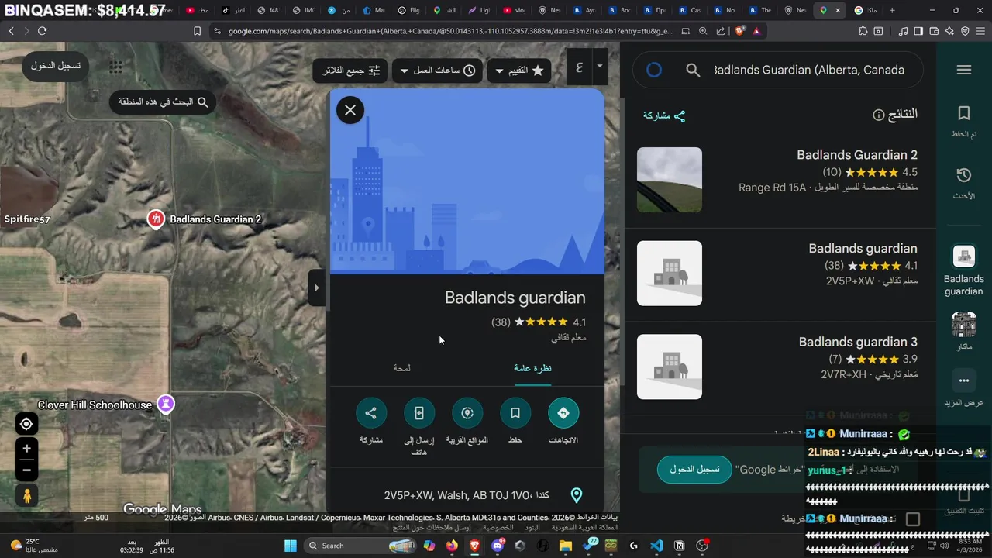Switch to the About (لمحة) tab

(402, 368)
